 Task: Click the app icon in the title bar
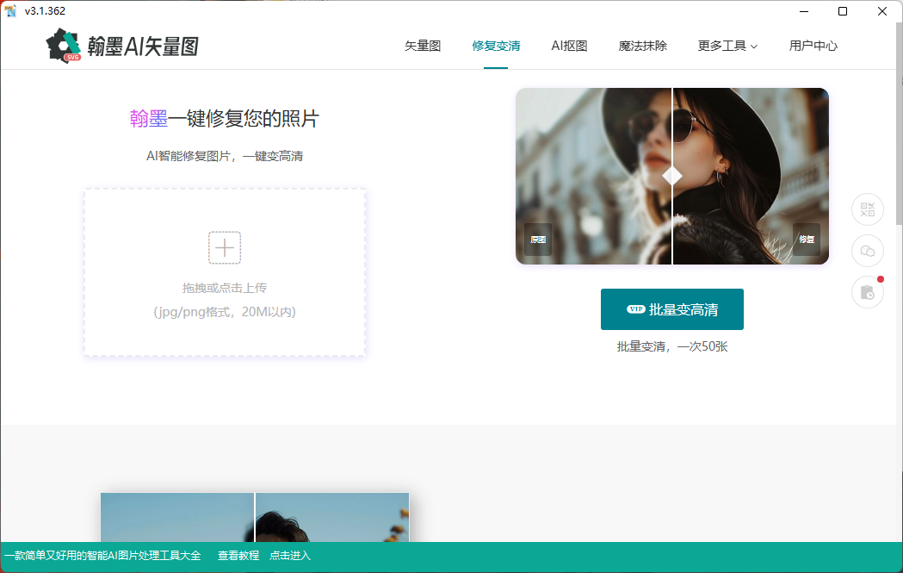pyautogui.click(x=11, y=11)
